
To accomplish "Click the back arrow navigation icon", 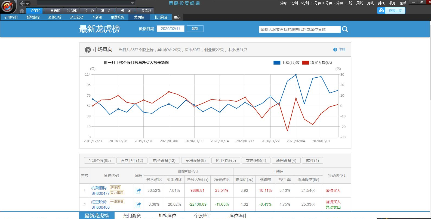I will click(22, 4).
